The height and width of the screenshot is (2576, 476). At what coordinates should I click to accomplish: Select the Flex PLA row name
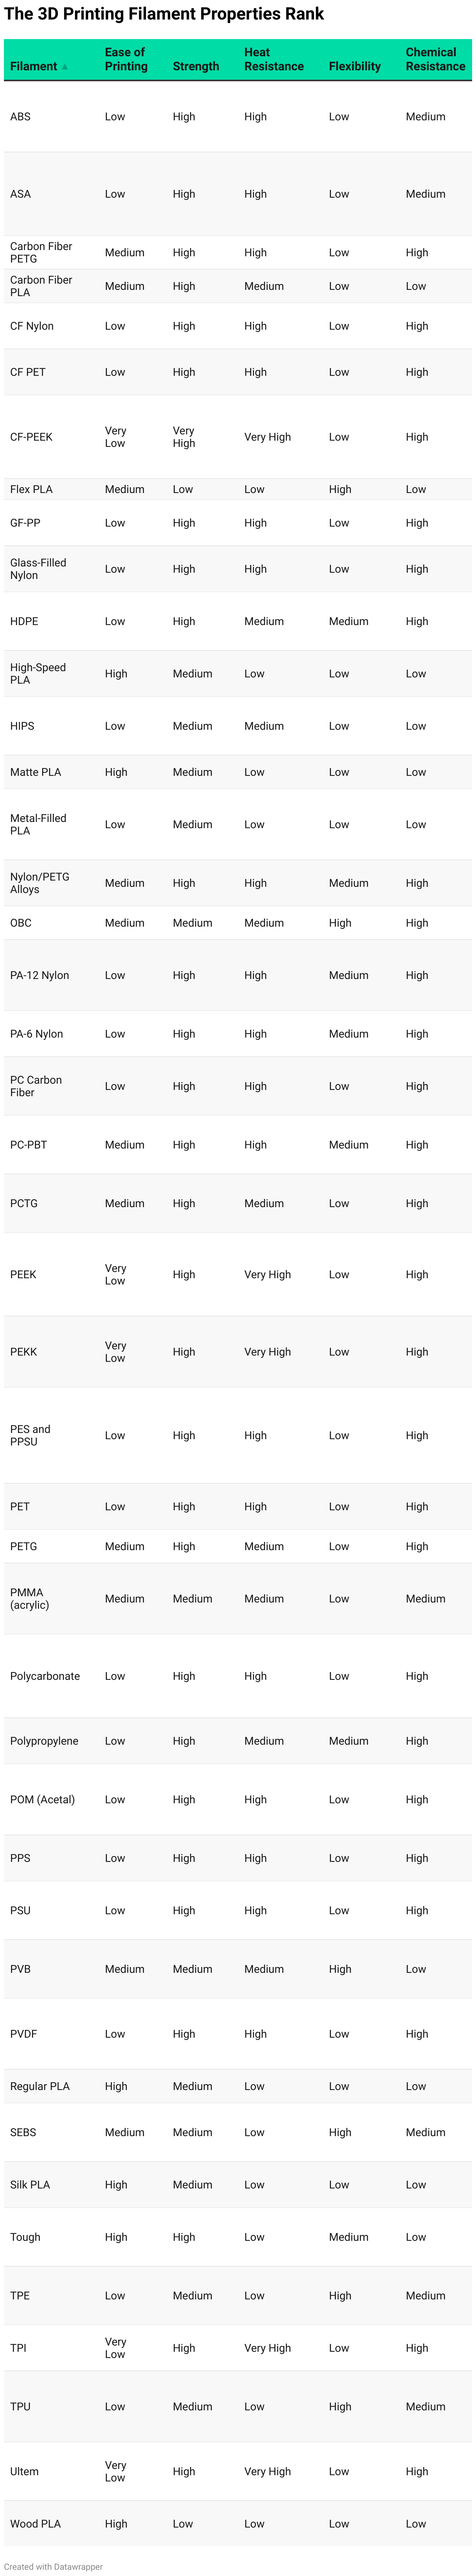click(x=31, y=489)
